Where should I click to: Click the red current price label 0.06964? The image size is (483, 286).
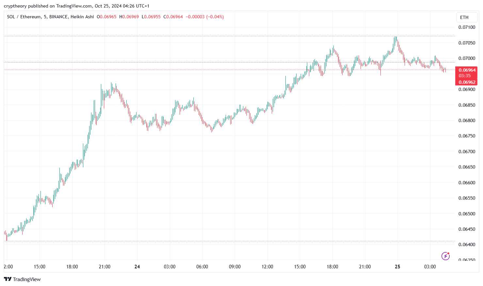point(467,70)
